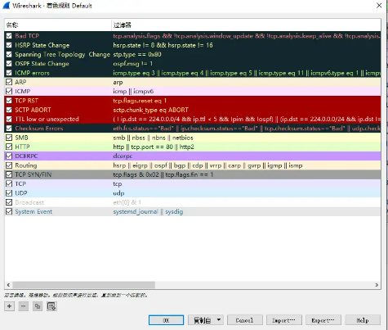Click the filter column header
The image size is (388, 330).
point(246,25)
